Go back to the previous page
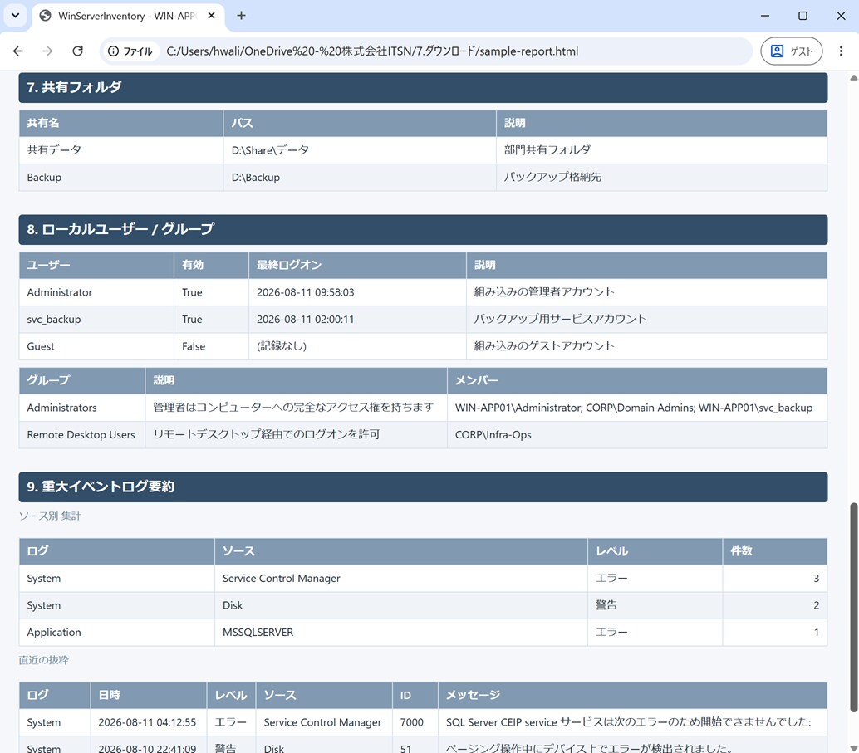 pyautogui.click(x=18, y=51)
